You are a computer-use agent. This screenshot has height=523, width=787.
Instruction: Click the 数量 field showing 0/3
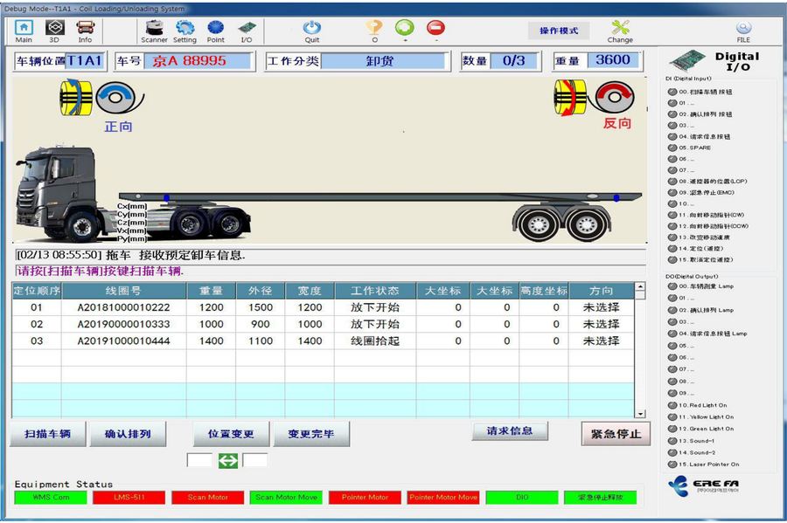pos(513,61)
